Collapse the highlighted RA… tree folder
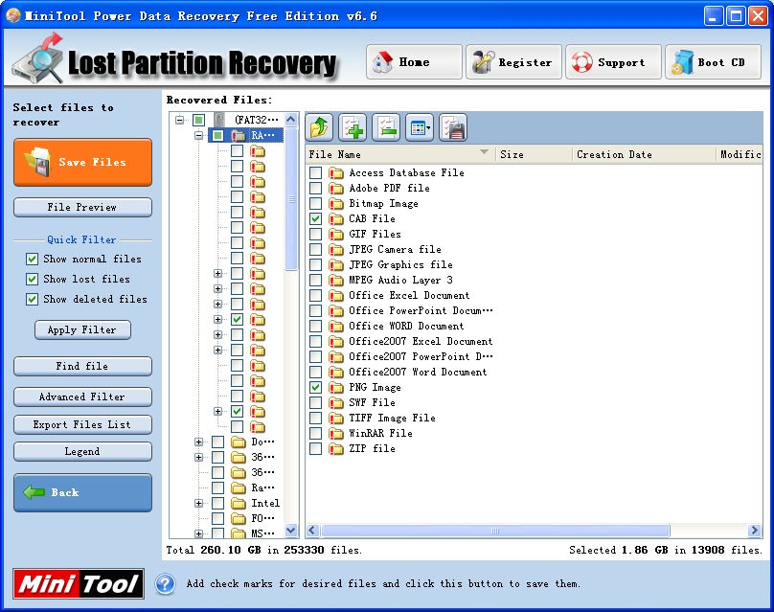The width and height of the screenshot is (774, 612). pyautogui.click(x=198, y=135)
